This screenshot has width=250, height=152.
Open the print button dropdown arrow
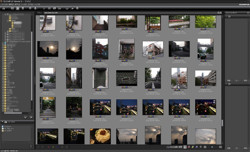[38, 8]
